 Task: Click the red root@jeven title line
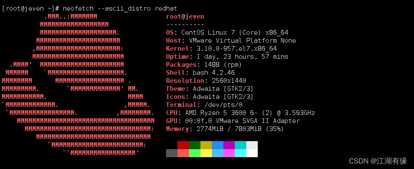point(185,17)
